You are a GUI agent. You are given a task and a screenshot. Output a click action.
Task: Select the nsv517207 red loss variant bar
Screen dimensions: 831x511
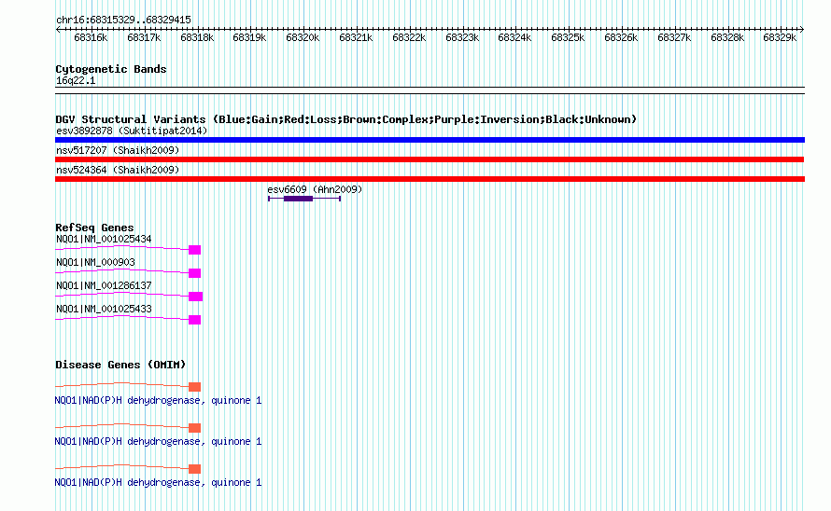coord(430,159)
